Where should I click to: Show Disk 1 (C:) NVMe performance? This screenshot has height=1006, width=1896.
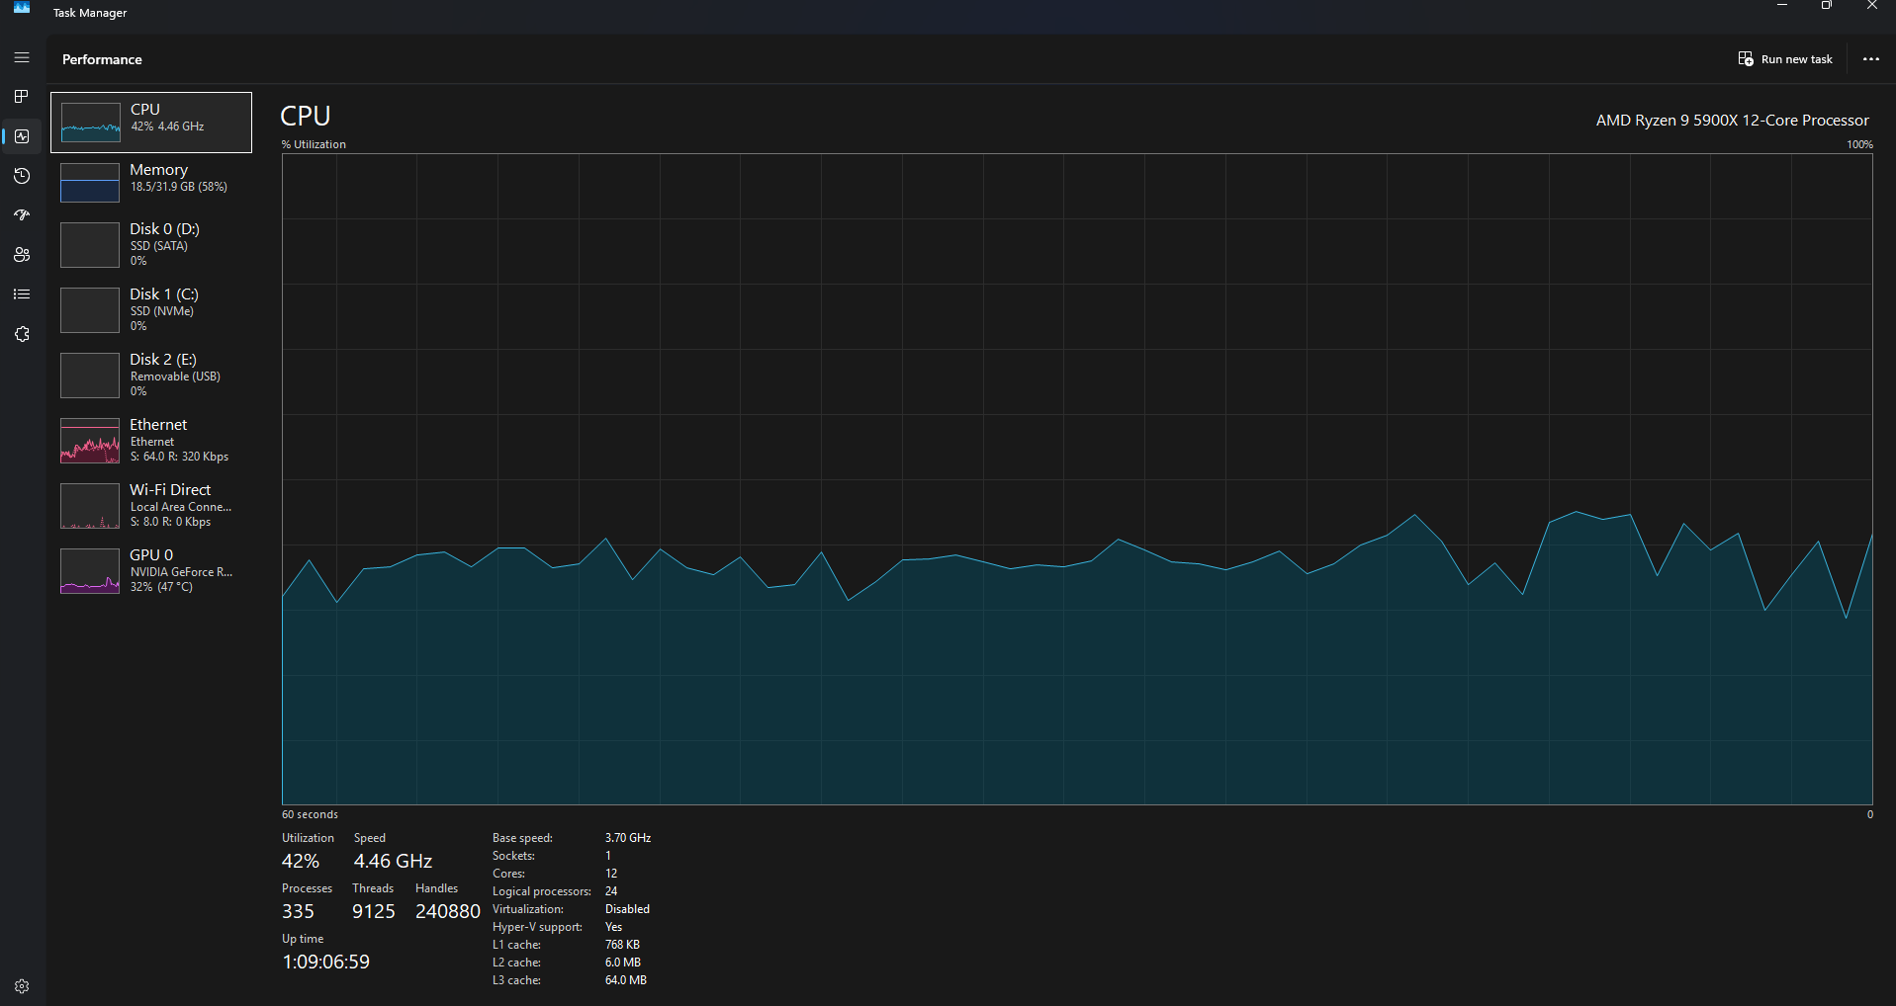coord(151,309)
